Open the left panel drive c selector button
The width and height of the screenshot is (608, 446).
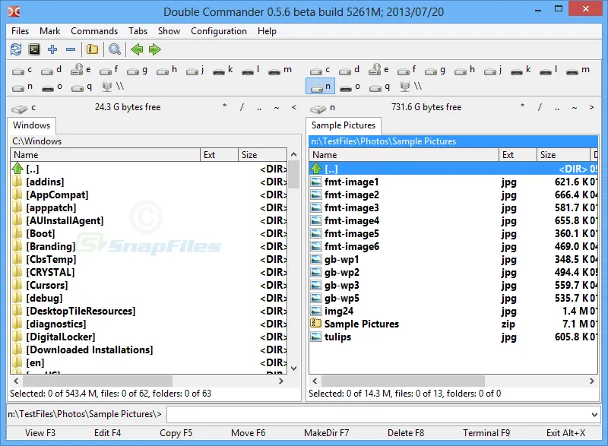click(x=24, y=108)
